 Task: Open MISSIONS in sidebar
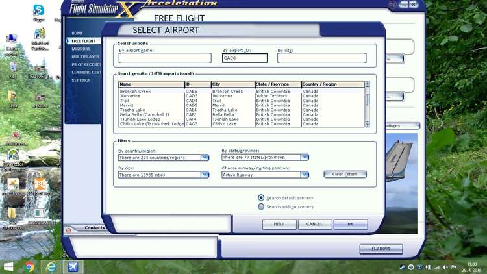click(x=81, y=49)
